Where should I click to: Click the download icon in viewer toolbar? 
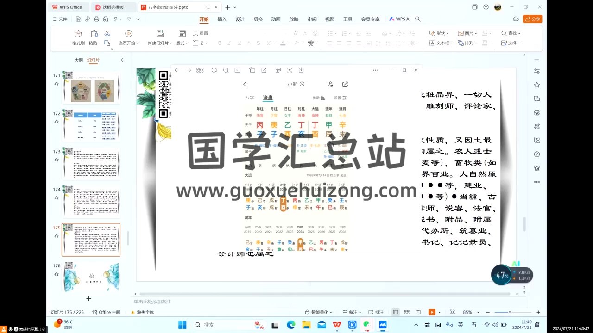click(x=301, y=70)
